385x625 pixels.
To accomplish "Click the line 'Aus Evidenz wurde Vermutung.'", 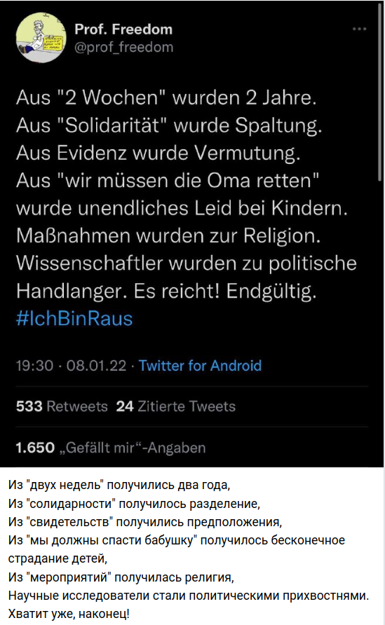I will click(158, 153).
